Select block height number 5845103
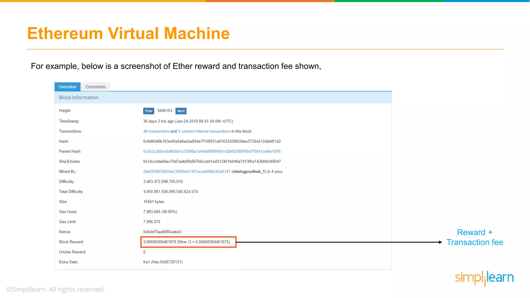Screen dimensions: 530x298 [165, 111]
